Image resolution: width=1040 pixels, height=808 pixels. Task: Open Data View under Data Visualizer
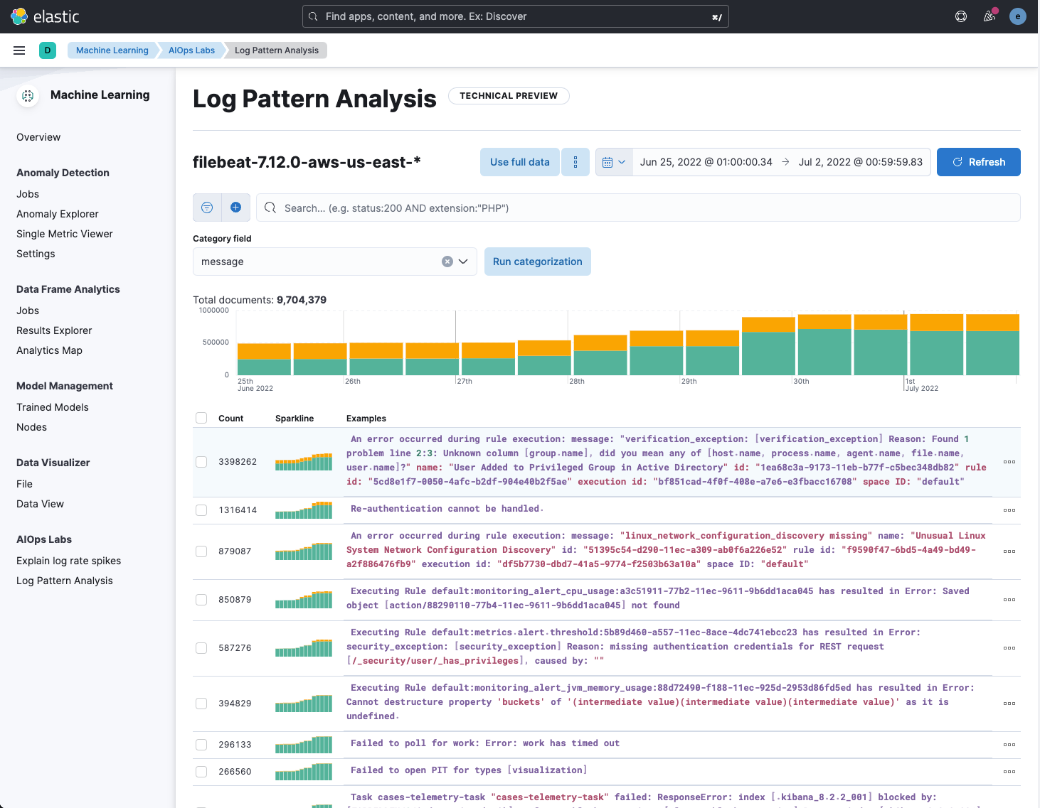click(40, 504)
